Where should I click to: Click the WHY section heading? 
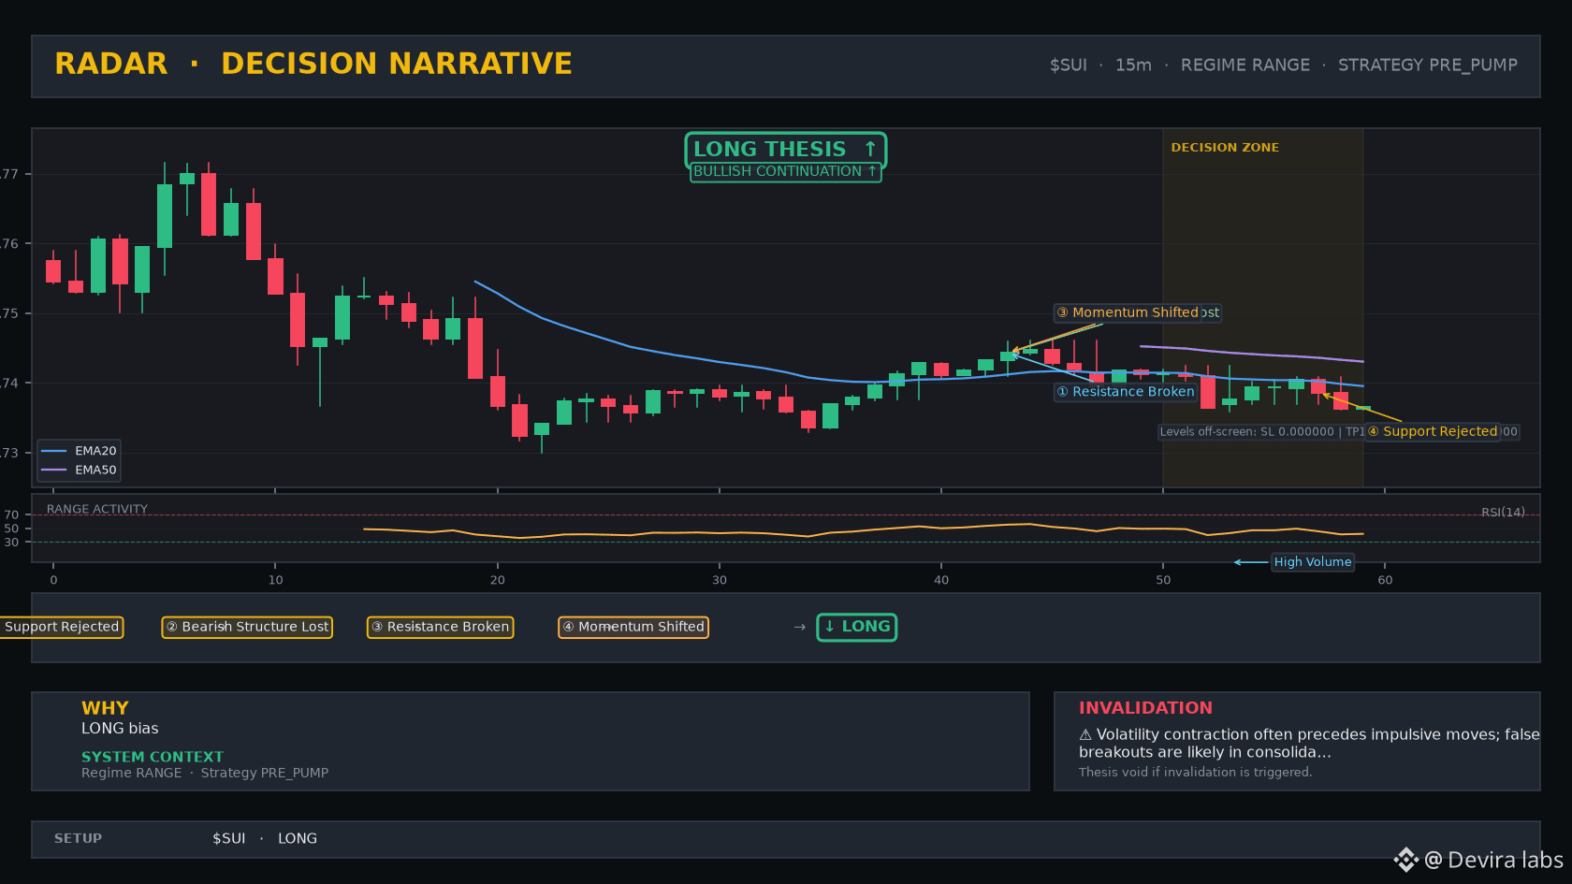coord(105,708)
